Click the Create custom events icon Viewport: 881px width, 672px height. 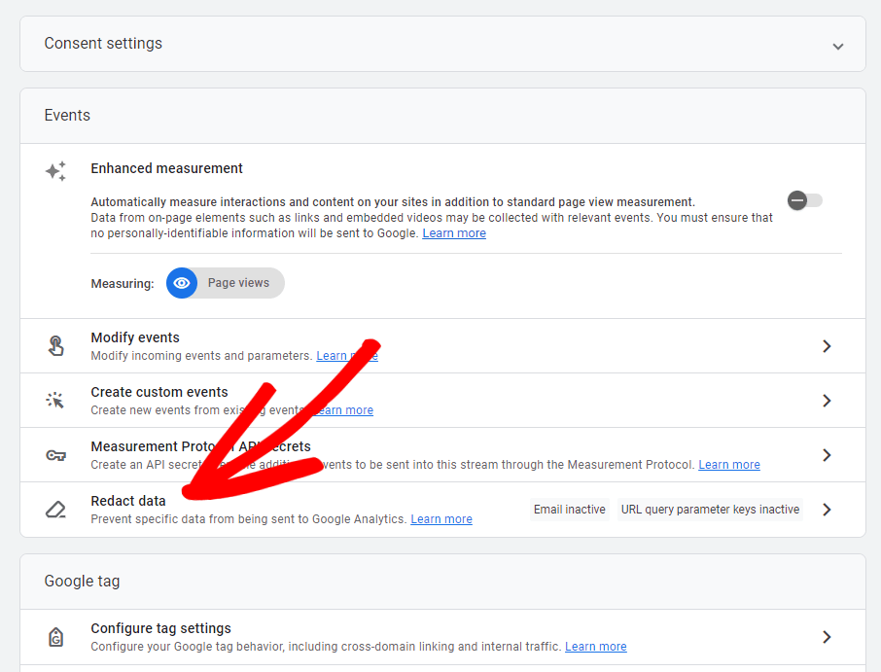tap(55, 400)
